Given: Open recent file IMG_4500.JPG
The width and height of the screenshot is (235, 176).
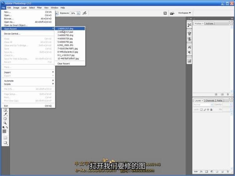Looking at the screenshot, I should point(70,45).
